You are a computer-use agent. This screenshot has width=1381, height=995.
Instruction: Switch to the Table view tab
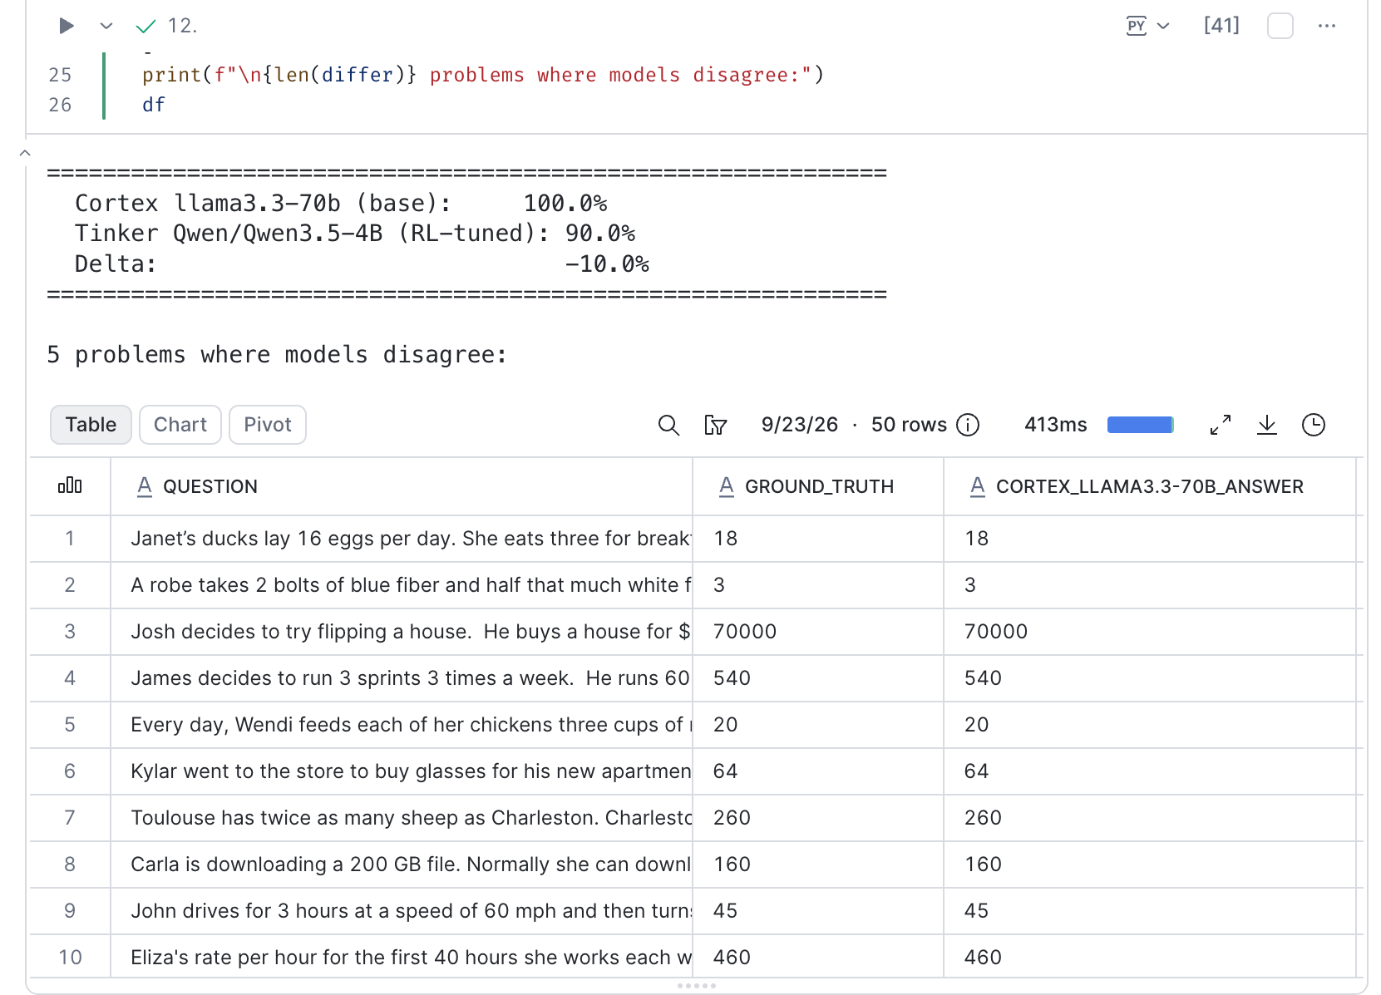91,425
